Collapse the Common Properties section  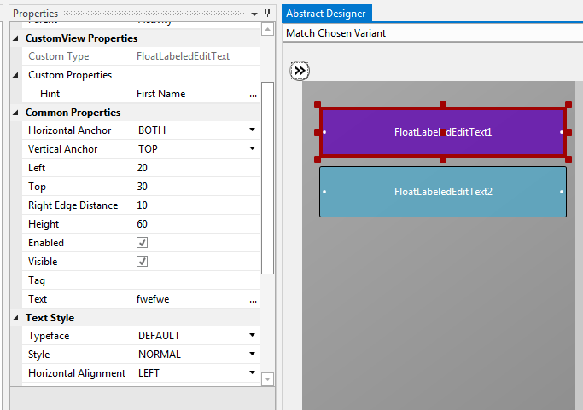tap(15, 113)
